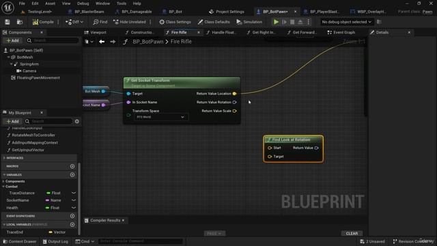
Task: Open debug object selector dropdown
Action: [346, 22]
